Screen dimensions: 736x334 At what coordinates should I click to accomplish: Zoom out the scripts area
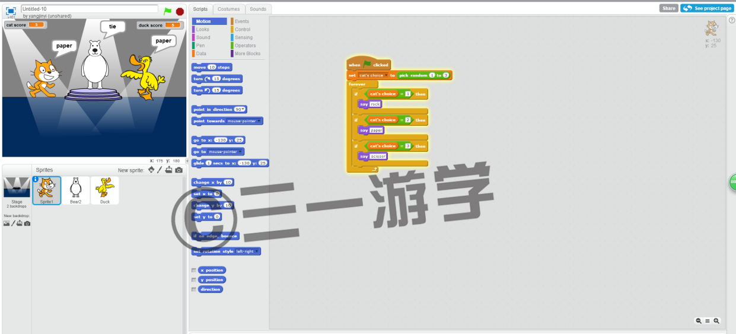pos(699,320)
